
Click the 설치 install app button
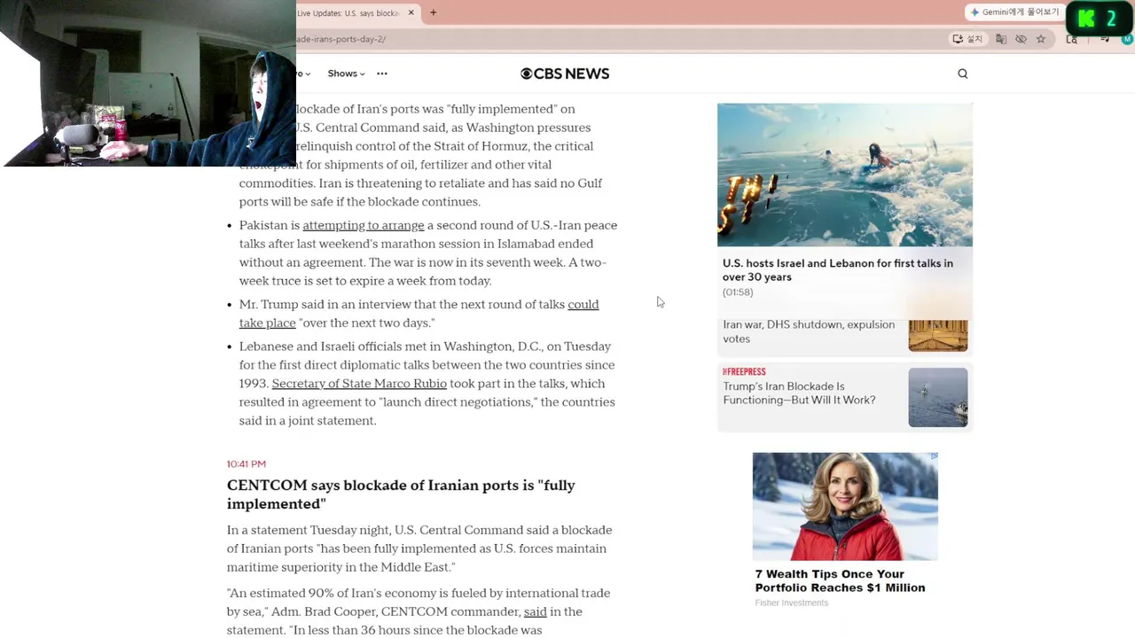(967, 39)
